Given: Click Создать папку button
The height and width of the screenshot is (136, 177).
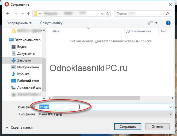Looking at the screenshot, I should point(51,23).
